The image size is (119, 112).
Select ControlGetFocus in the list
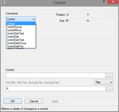21,43
